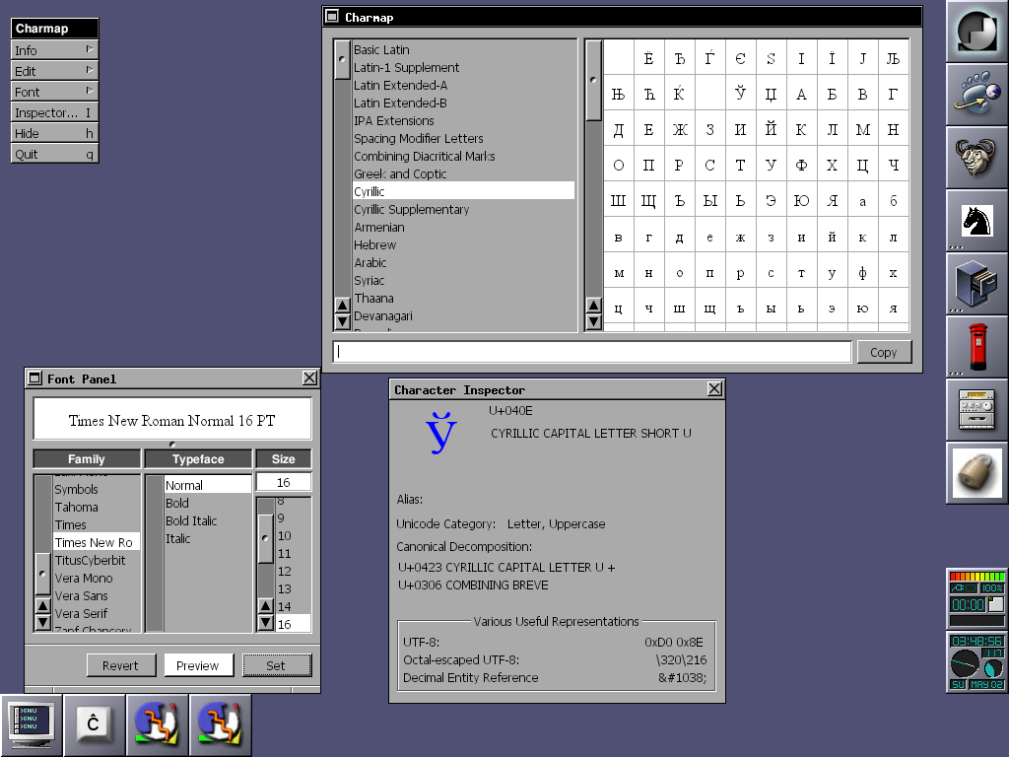Expand the Edit submenu
The image size is (1009, 757).
coord(54,71)
